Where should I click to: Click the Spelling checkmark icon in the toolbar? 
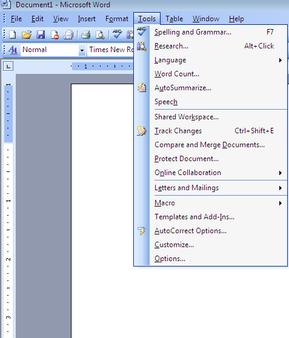117,34
